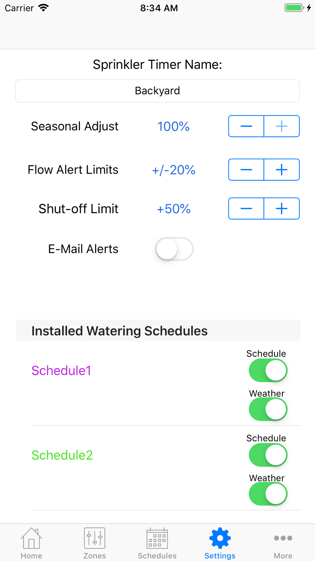Decrease Seasonal Adjust with minus button
315x561 pixels.
click(x=246, y=126)
